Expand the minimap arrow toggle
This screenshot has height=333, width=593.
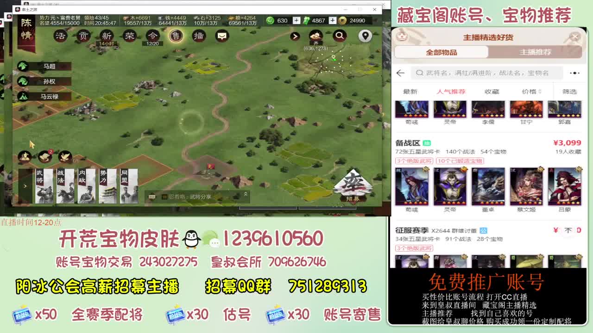click(x=295, y=36)
